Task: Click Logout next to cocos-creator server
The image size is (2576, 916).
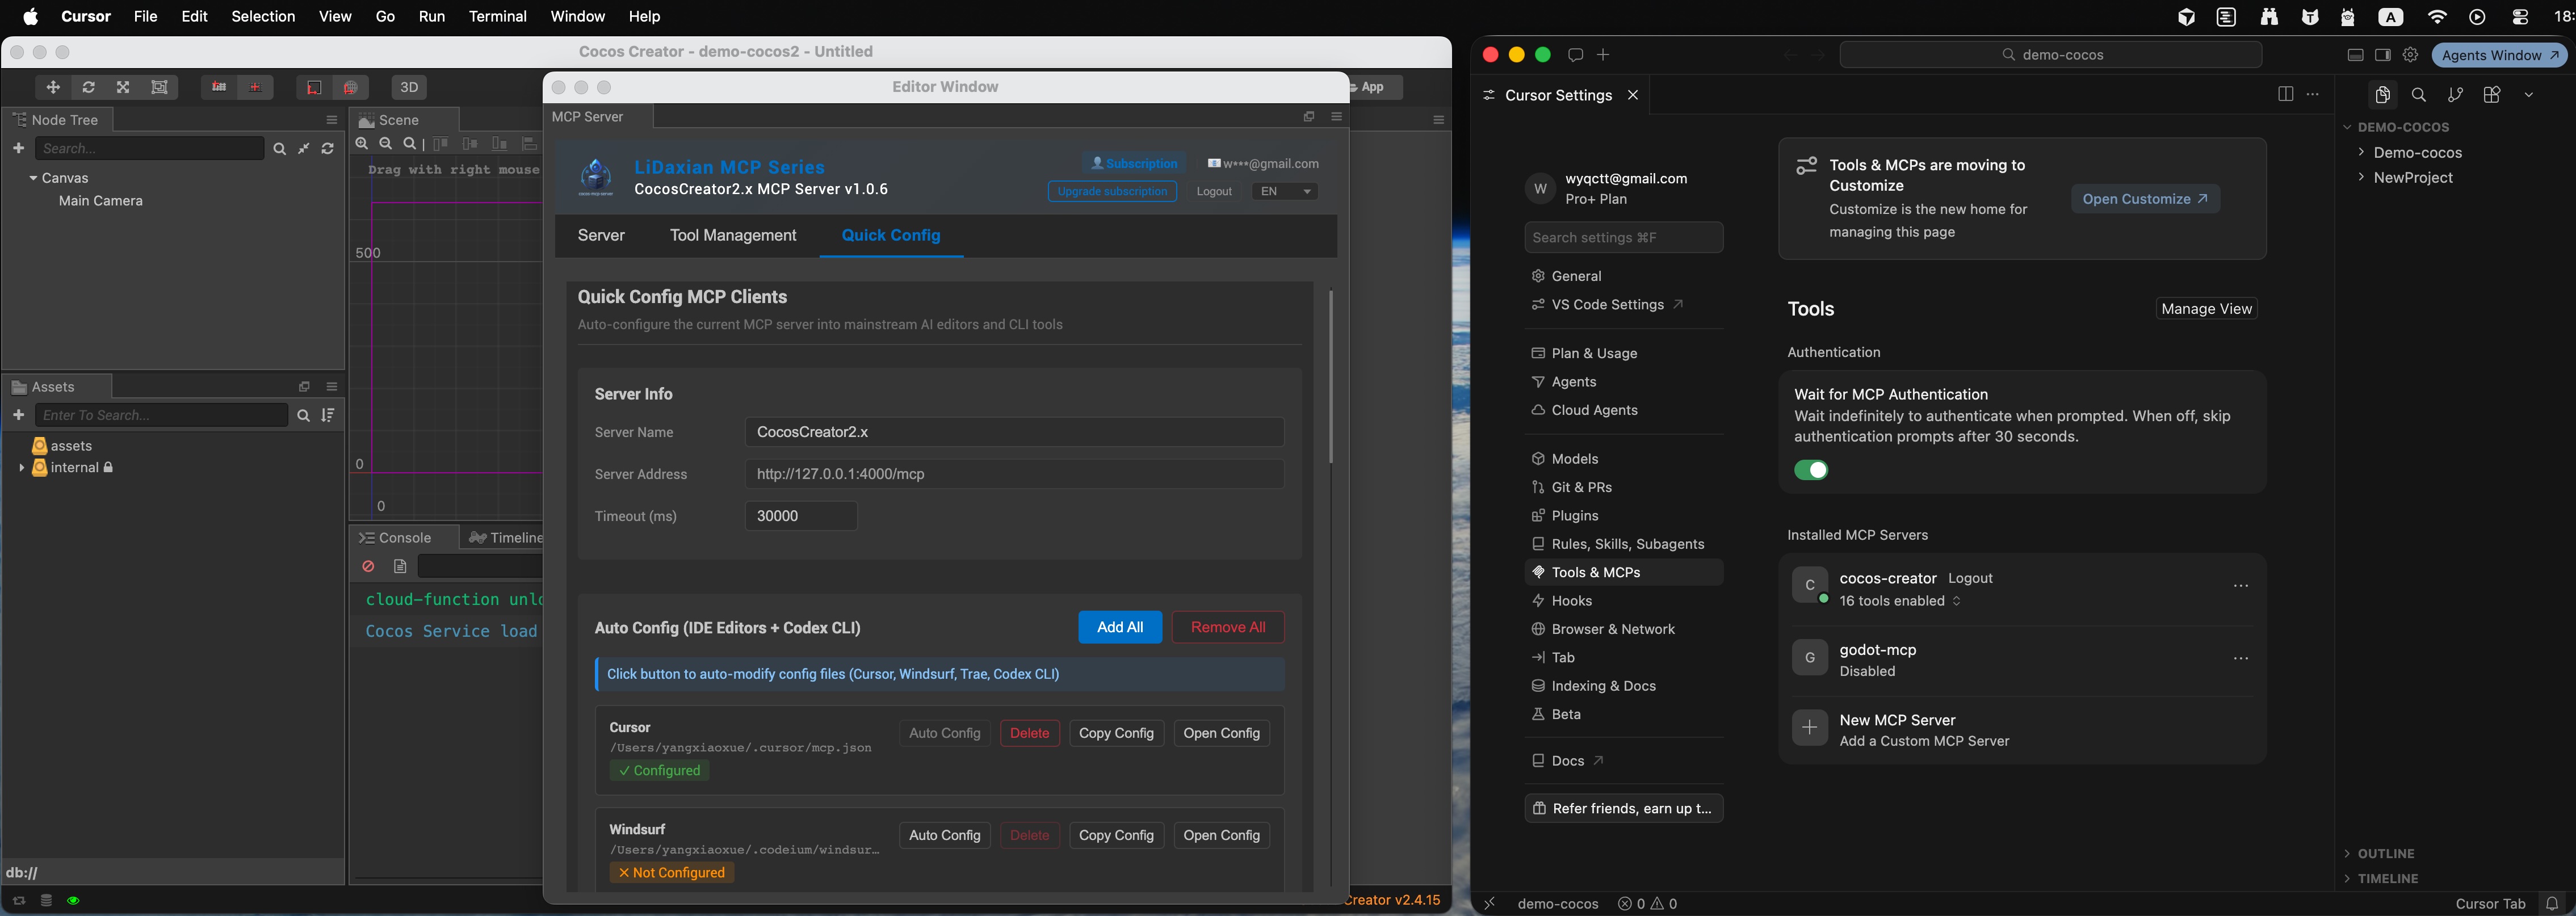Action: point(1970,578)
